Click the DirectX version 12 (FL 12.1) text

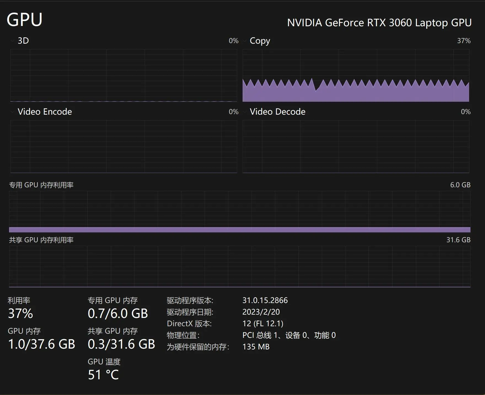[x=263, y=323]
